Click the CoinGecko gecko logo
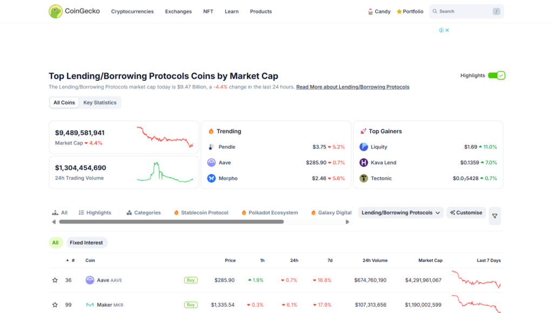 56,11
